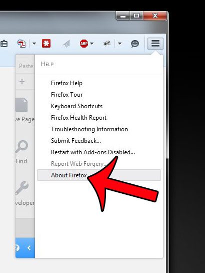The width and height of the screenshot is (205, 273).
Task: Click the paper plane send icon
Action: click(x=66, y=44)
